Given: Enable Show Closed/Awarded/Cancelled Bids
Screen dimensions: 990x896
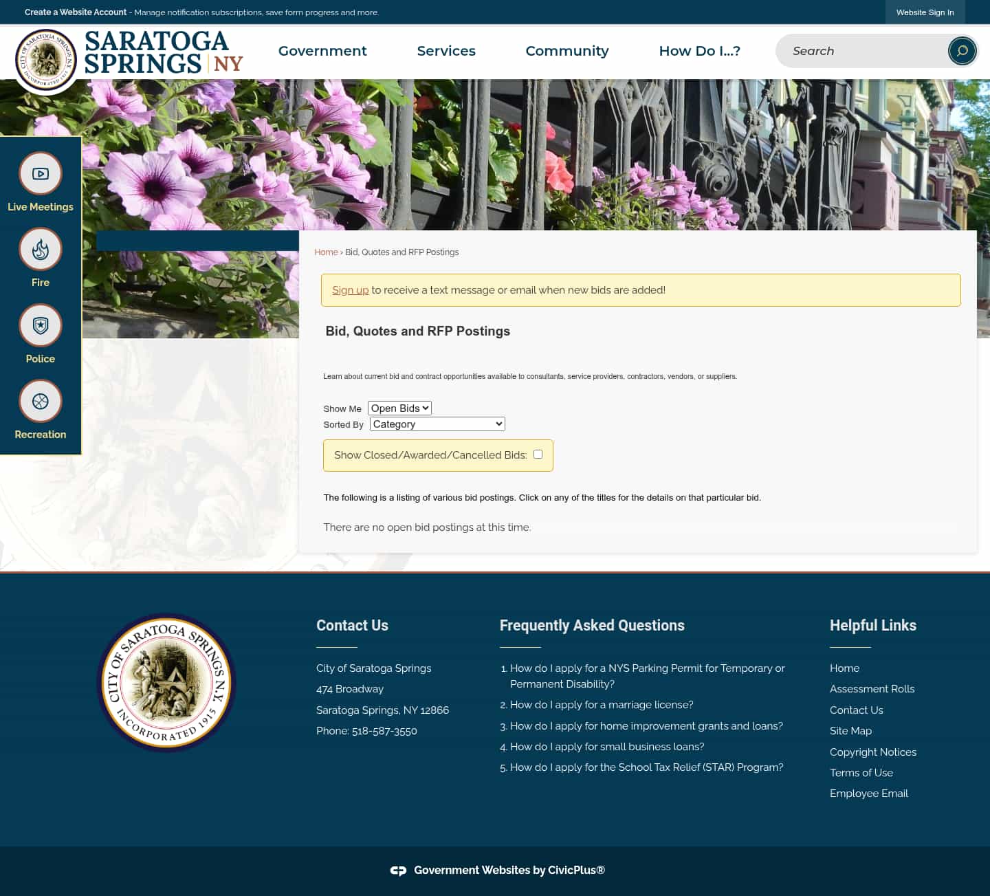Looking at the screenshot, I should point(538,454).
